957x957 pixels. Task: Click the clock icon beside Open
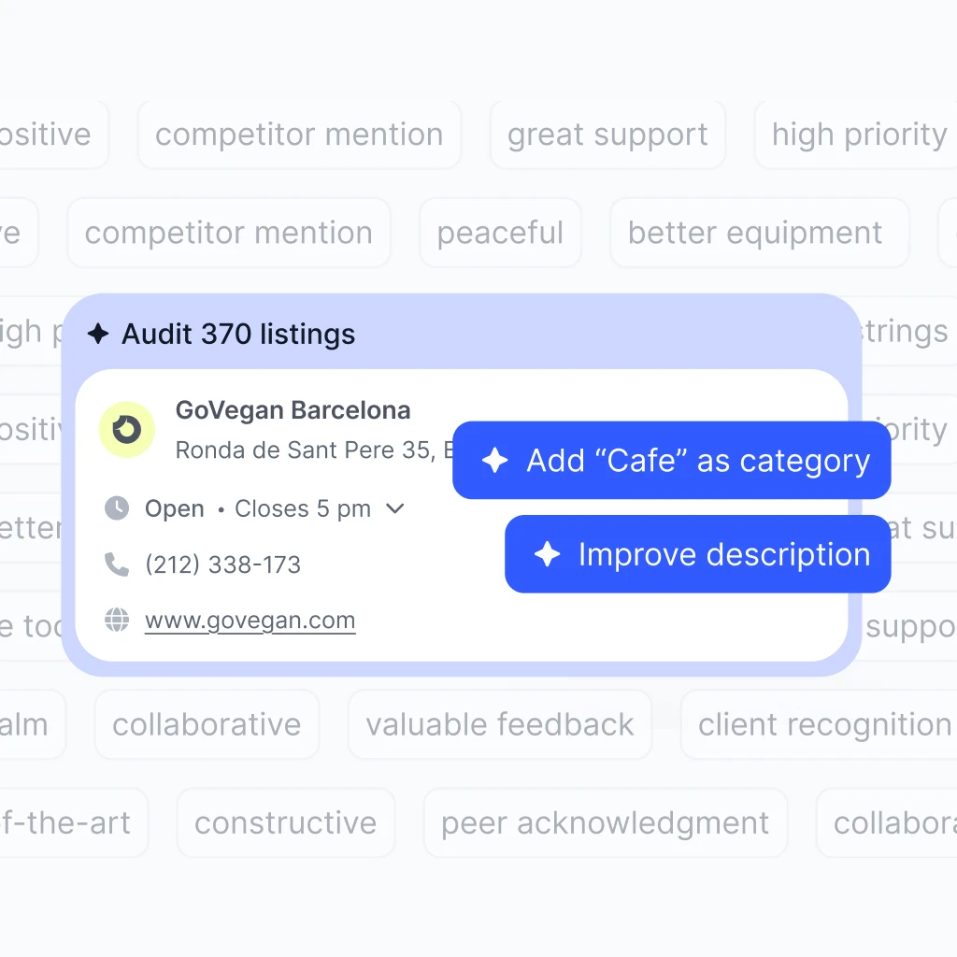117,508
